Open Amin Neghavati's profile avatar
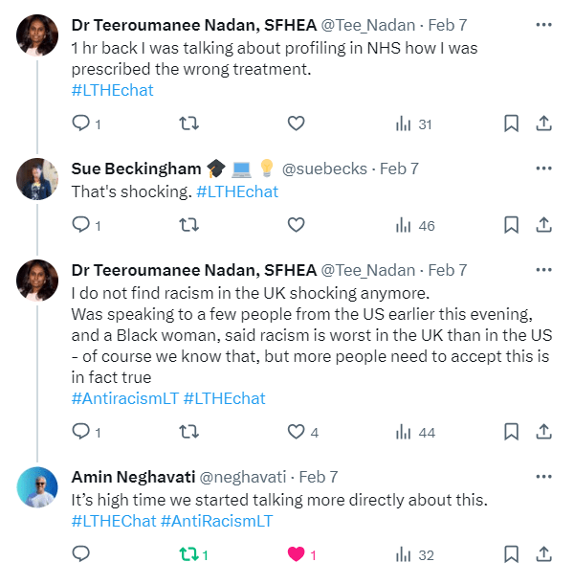Image resolution: width=574 pixels, height=585 pixels. tap(38, 487)
